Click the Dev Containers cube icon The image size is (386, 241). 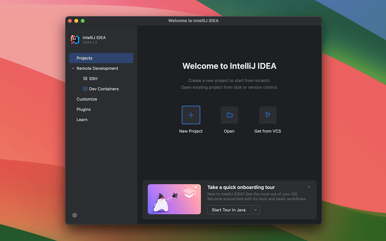85,89
